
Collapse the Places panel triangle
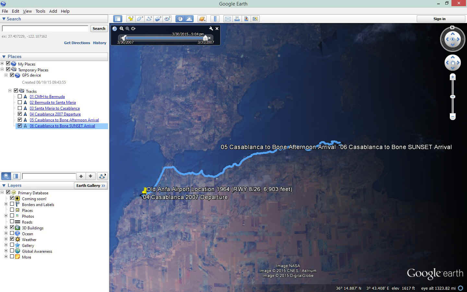[4, 56]
